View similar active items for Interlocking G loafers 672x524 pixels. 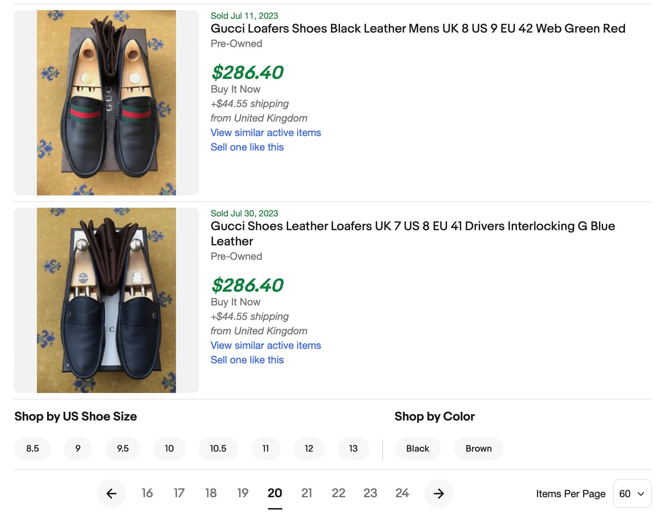pyautogui.click(x=266, y=345)
